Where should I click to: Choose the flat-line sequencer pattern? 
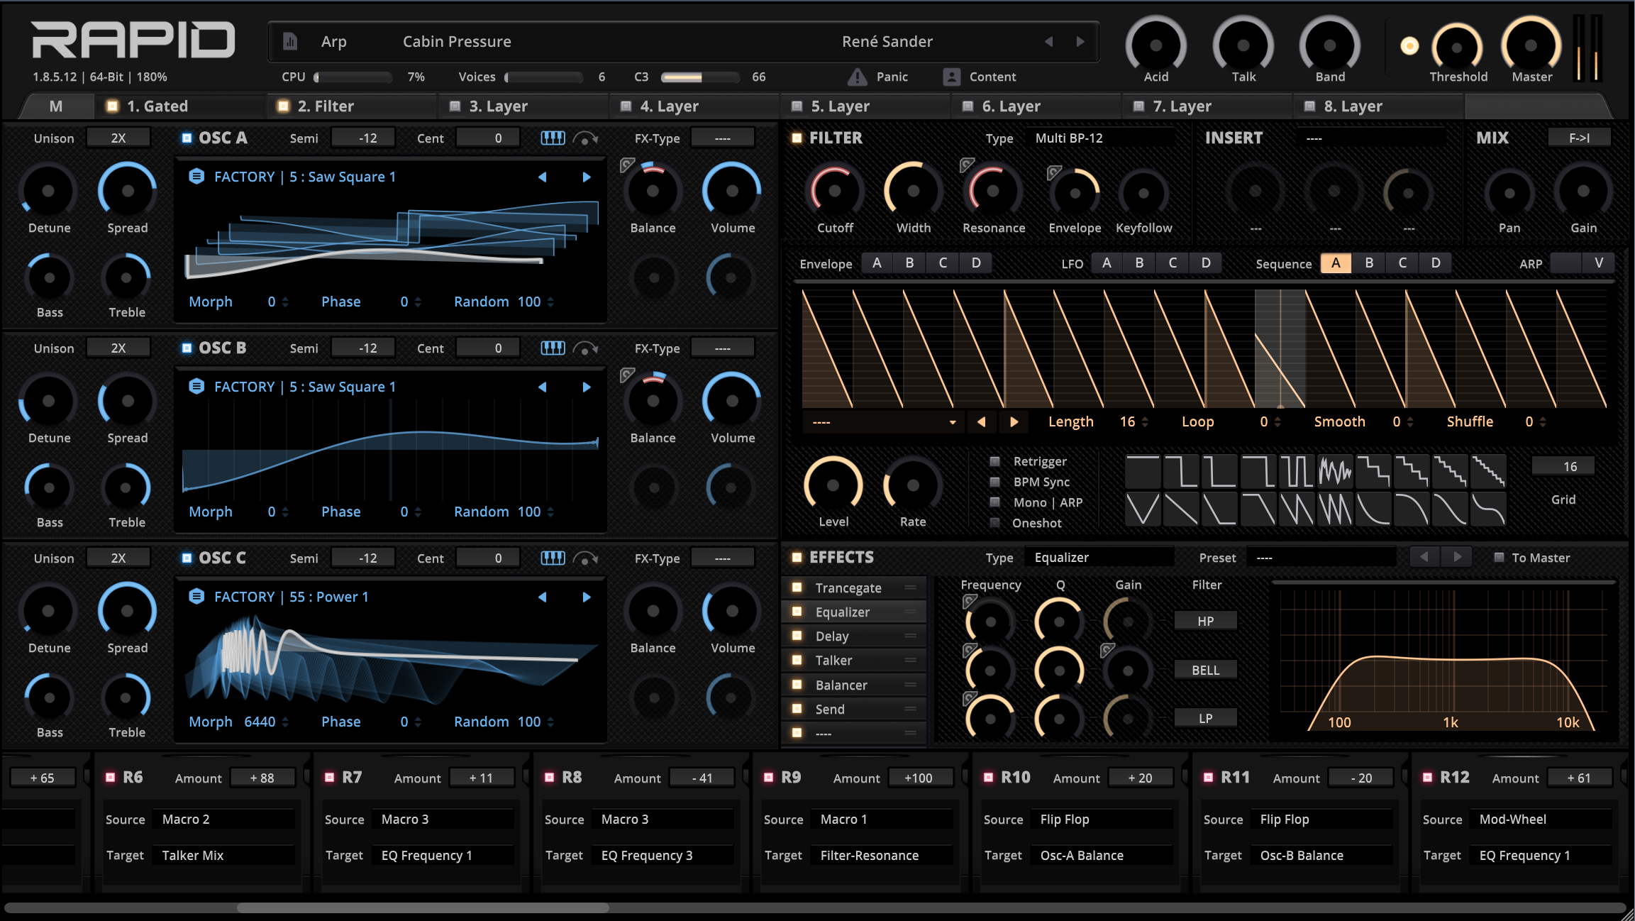(x=1143, y=472)
